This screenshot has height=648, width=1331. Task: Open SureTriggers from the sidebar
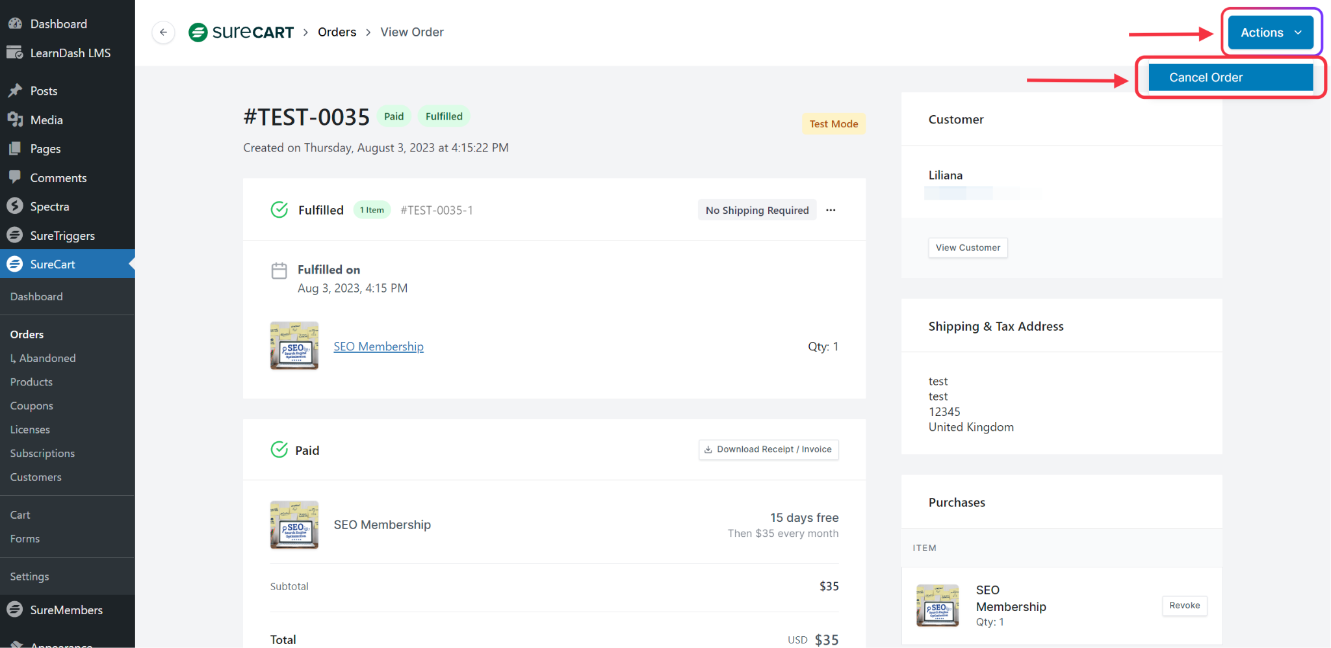(62, 235)
